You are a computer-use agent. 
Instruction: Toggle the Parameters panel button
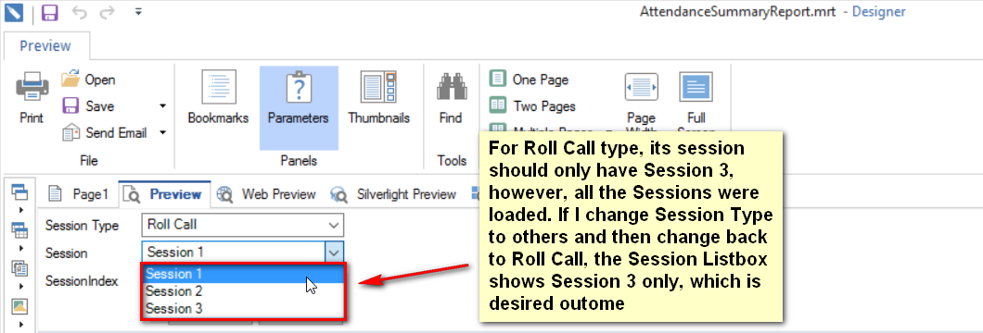pos(299,97)
